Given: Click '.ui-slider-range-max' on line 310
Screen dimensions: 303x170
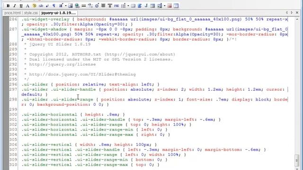Looking at the screenshot, I should (101, 165).
